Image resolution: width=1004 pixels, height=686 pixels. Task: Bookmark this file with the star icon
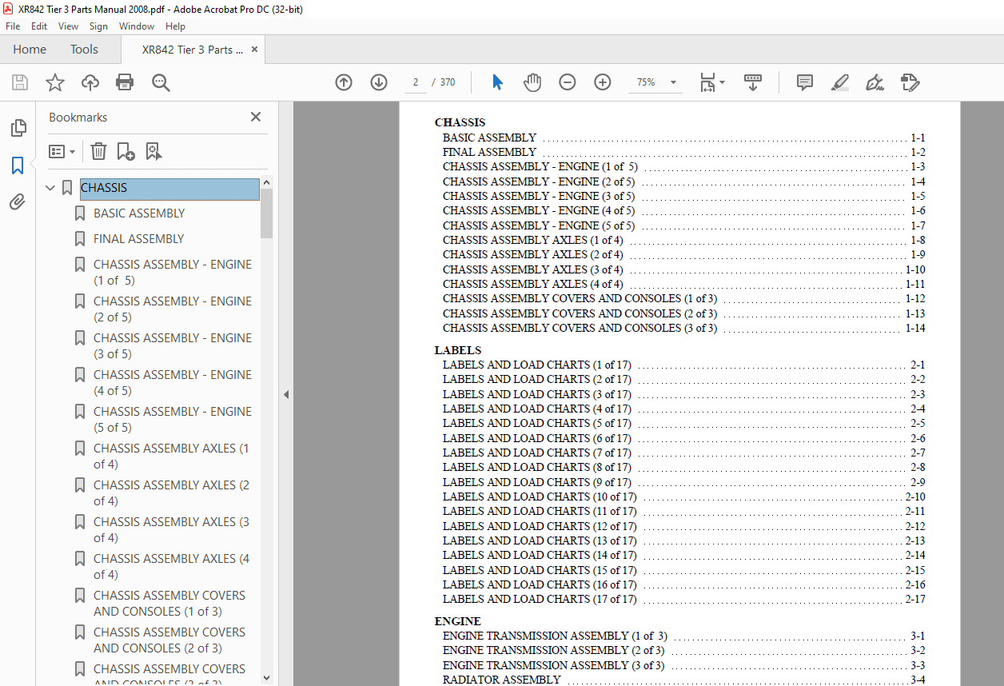pyautogui.click(x=55, y=82)
